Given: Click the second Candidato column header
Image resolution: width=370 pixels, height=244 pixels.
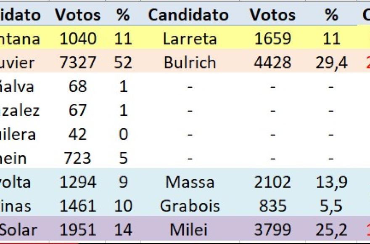Looking at the screenshot, I should (x=188, y=15).
